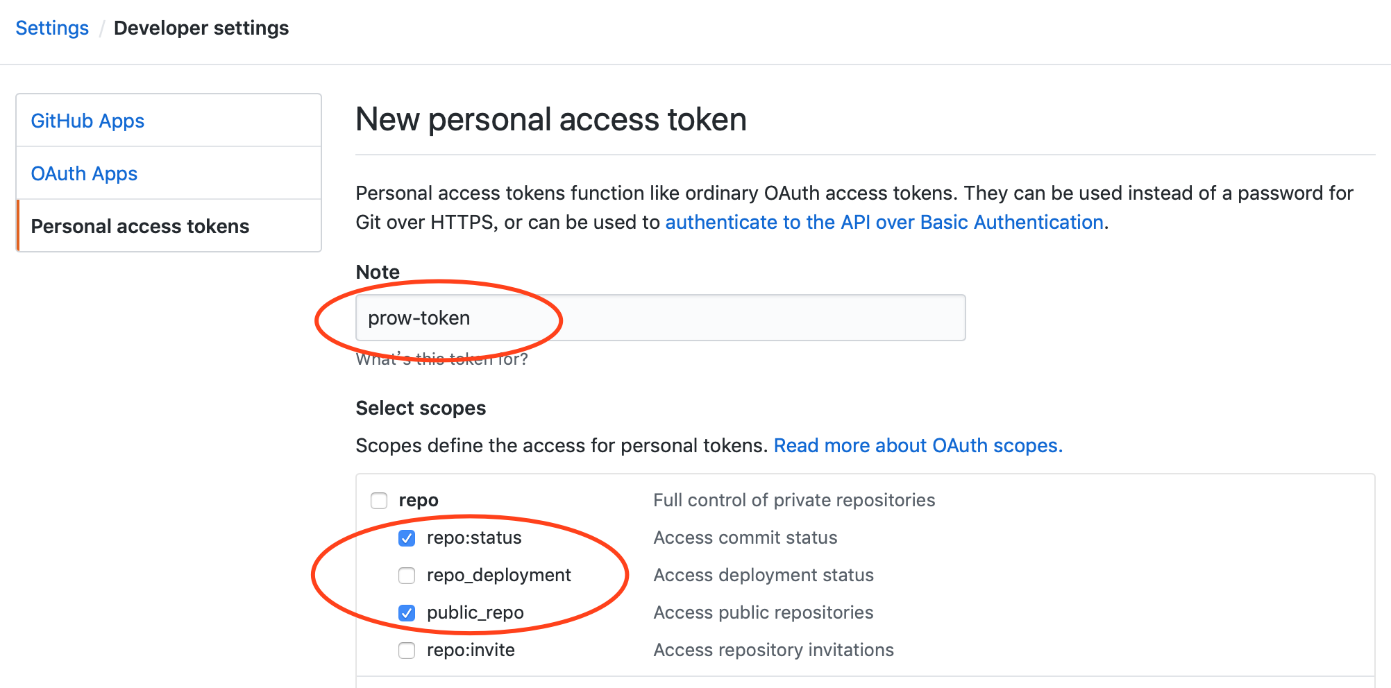
Task: Select Personal access tokens sidebar item
Action: pyautogui.click(x=140, y=226)
